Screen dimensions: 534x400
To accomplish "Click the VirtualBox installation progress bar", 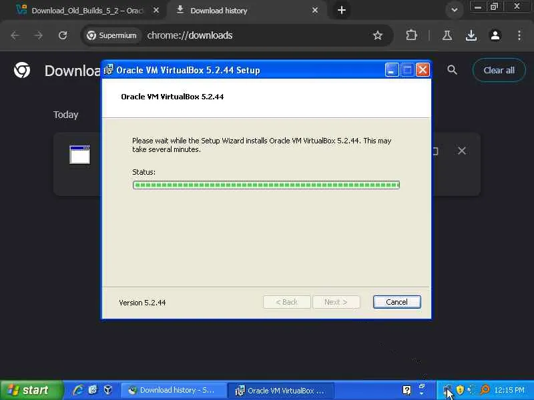I will coord(266,185).
